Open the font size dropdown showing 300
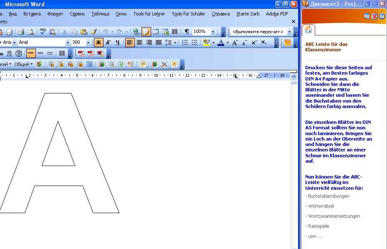 (x=88, y=43)
